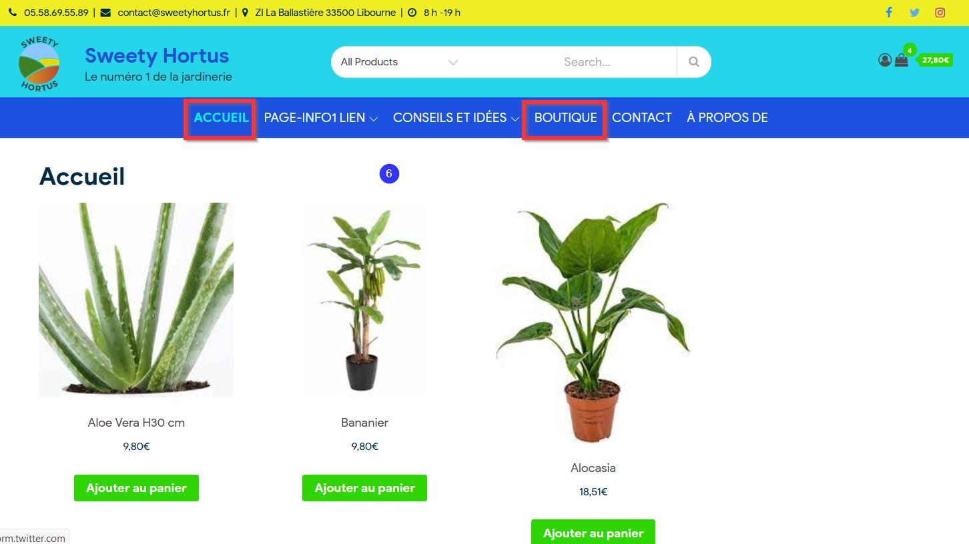This screenshot has height=544, width=969.
Task: Open the À PROPOS DE page
Action: click(727, 118)
